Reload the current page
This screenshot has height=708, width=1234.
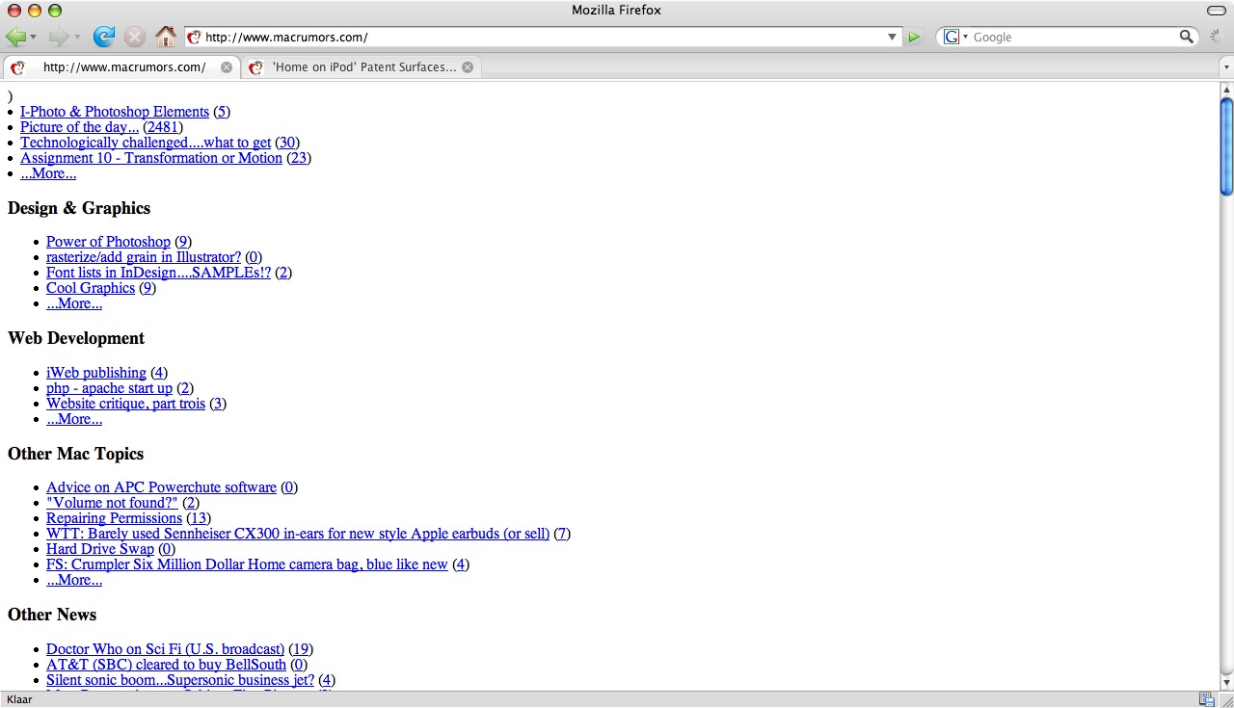tap(103, 37)
